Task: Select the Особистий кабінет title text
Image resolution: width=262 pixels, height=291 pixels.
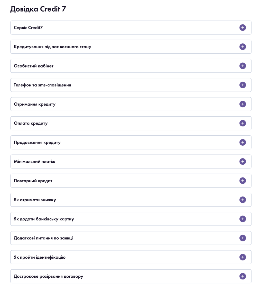Action: 34,66
